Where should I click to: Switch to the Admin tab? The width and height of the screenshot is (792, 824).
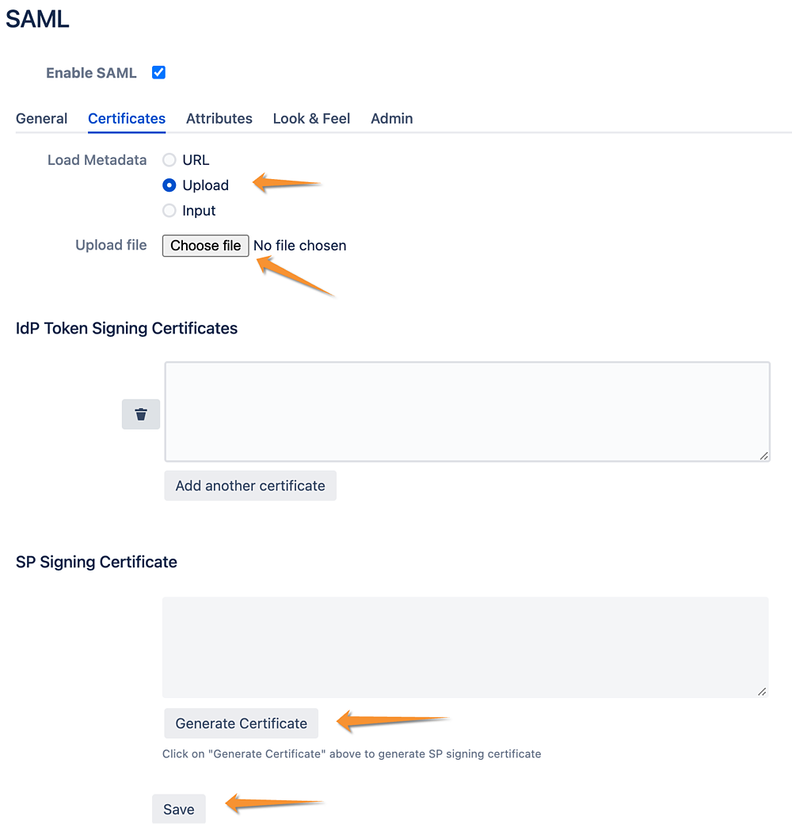[x=392, y=119]
